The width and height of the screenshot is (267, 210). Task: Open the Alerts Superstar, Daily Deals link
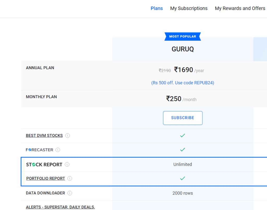60,207
